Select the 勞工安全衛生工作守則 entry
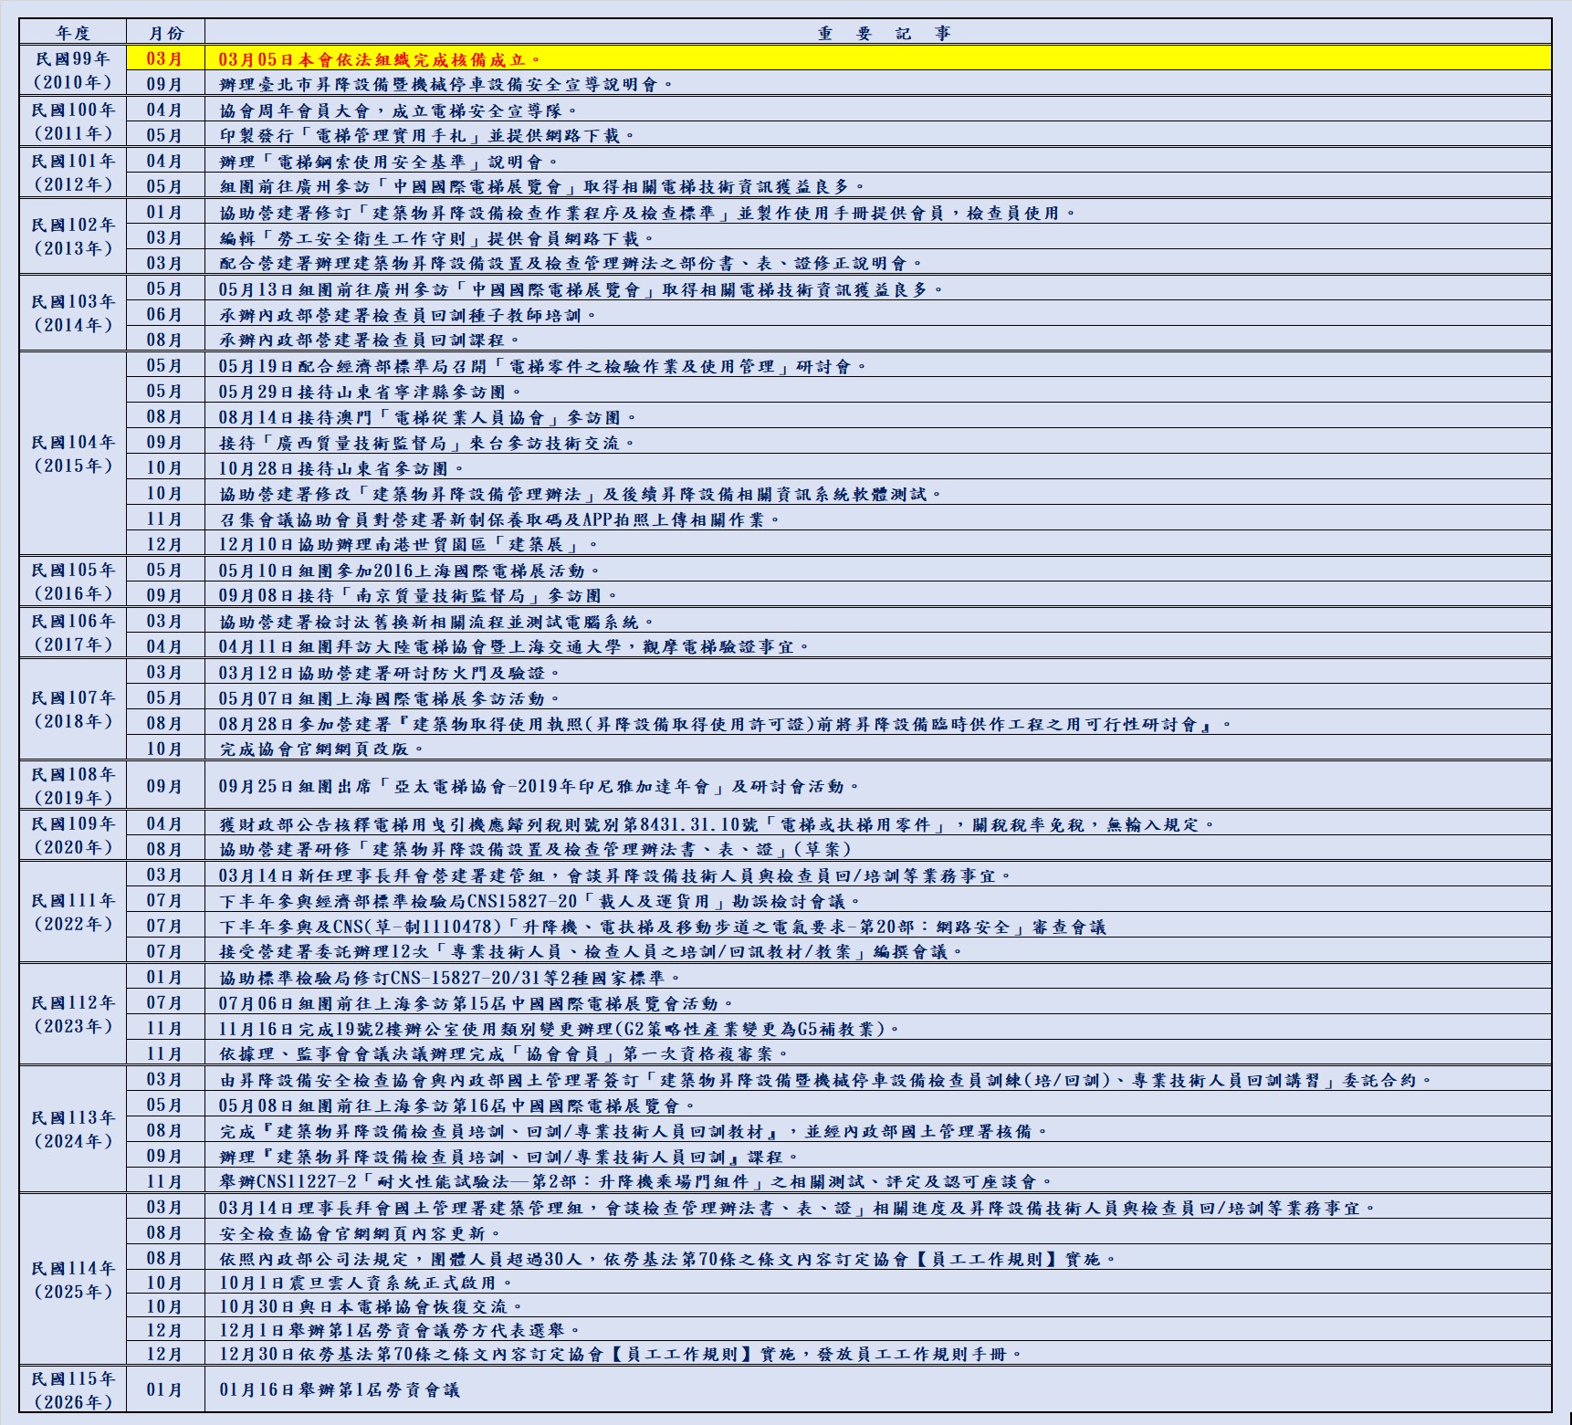 tap(436, 238)
